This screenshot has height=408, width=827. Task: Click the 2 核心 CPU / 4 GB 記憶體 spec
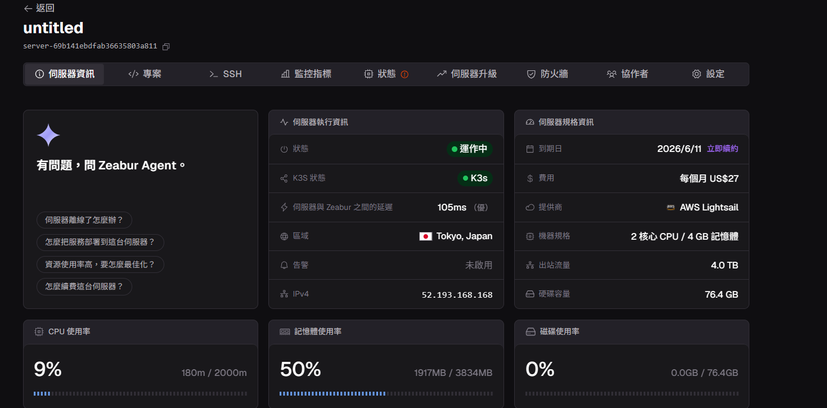point(685,236)
